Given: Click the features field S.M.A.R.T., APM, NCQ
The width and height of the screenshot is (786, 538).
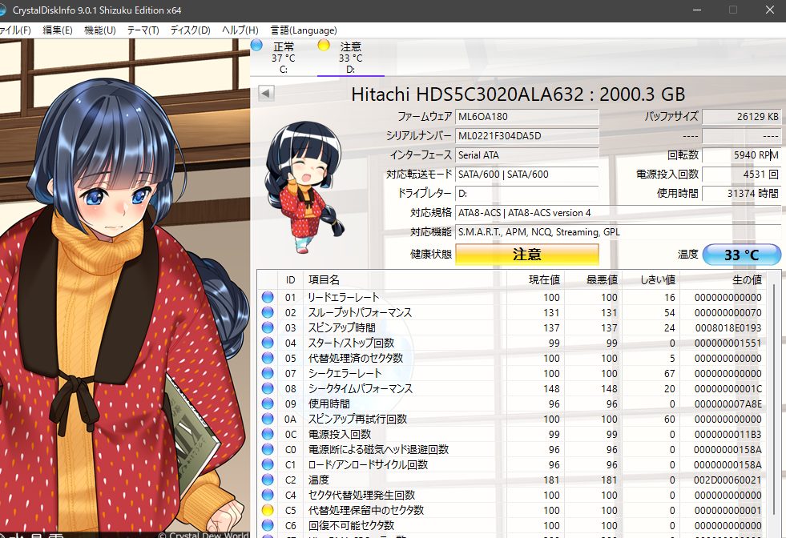Looking at the screenshot, I should (618, 232).
